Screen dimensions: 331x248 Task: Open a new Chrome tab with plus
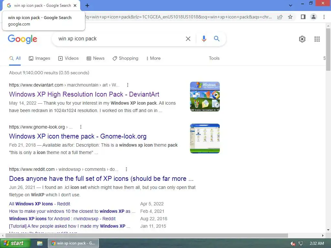pyautogui.click(x=87, y=5)
